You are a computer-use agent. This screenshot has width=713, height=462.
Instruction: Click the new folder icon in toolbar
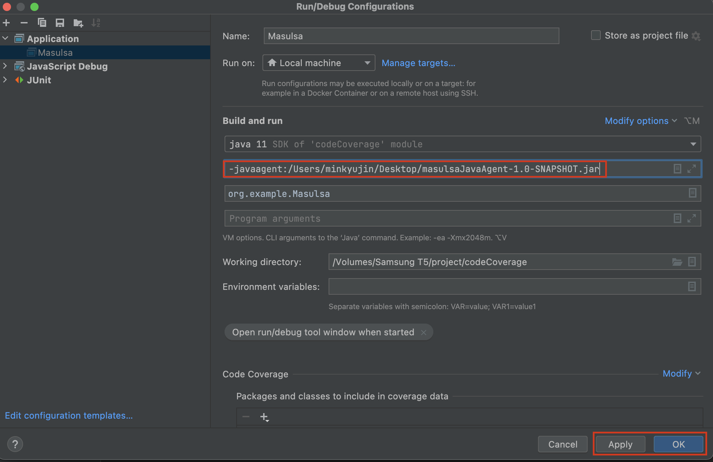point(78,23)
